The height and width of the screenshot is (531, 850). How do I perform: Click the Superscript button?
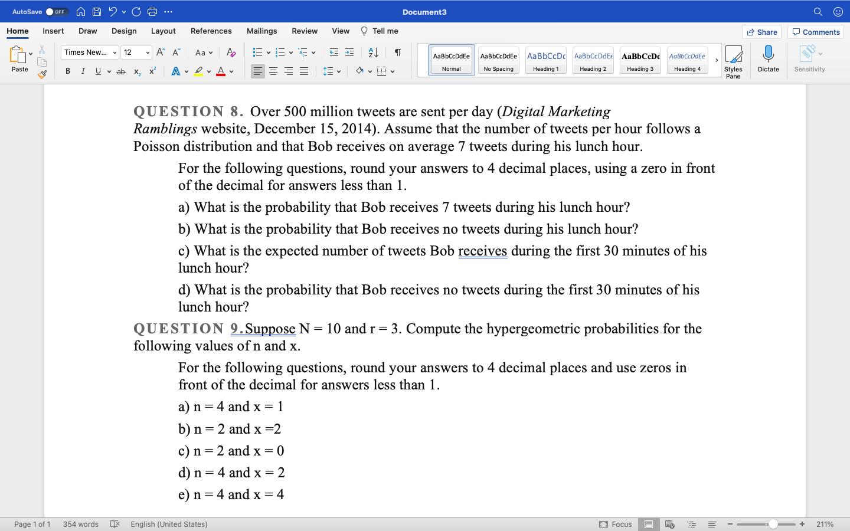(152, 71)
